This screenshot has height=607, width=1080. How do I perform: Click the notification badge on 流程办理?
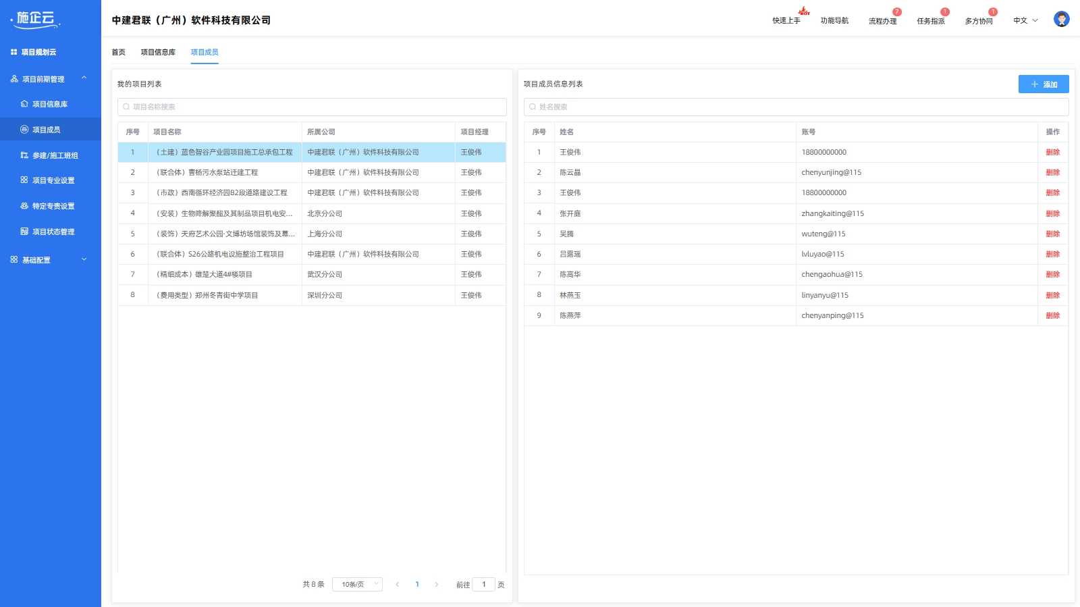point(897,12)
